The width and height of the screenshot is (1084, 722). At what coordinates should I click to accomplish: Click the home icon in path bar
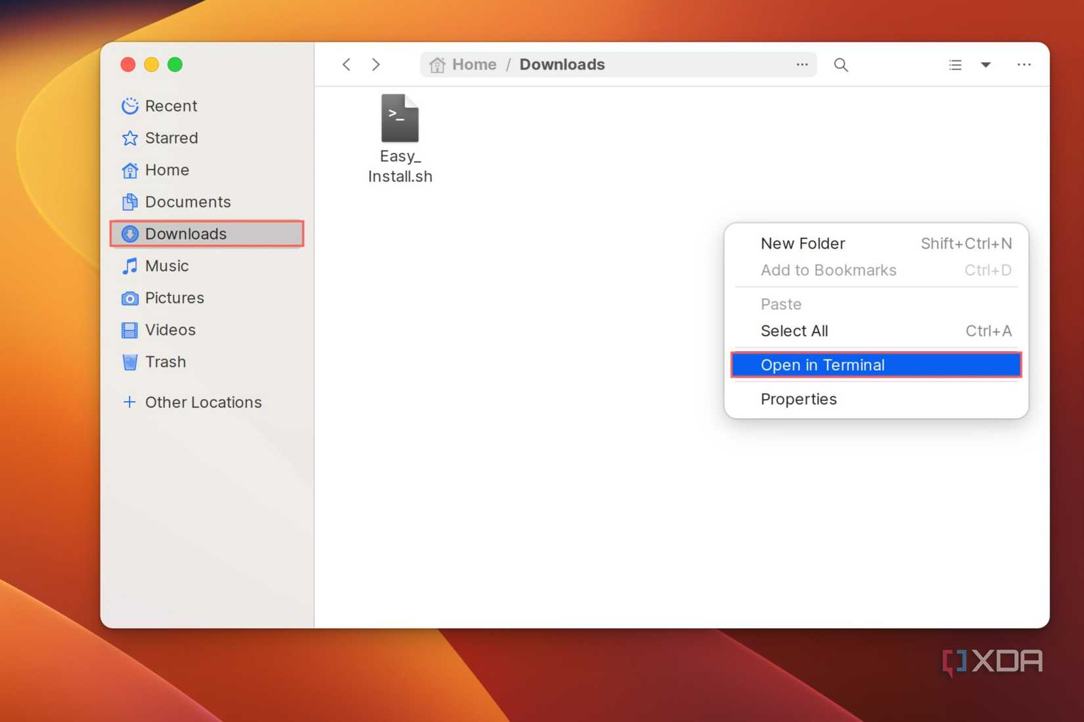click(437, 64)
